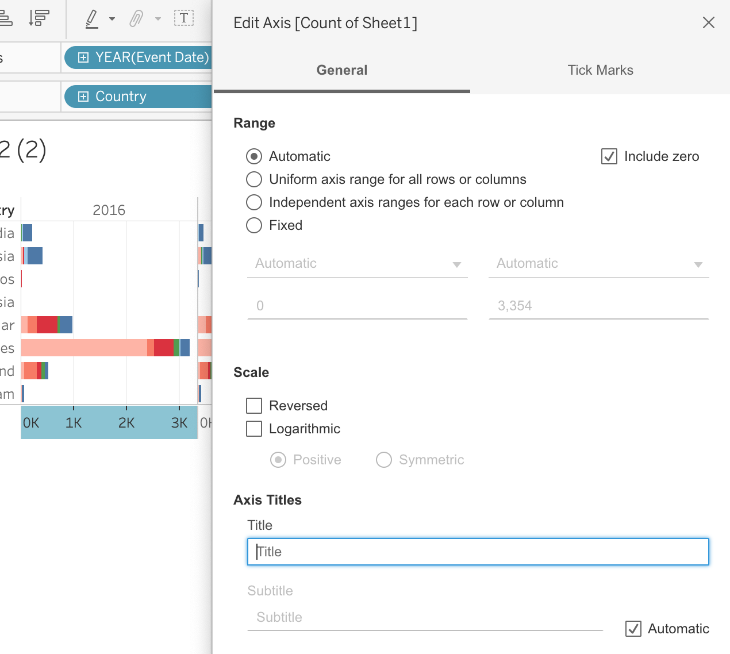The image size is (730, 654).
Task: Select the General tab
Action: click(x=341, y=70)
